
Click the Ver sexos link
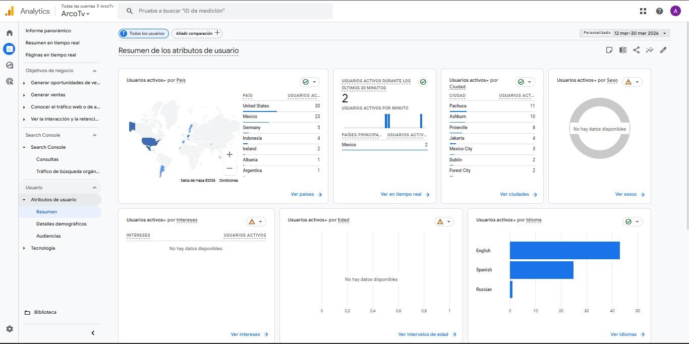630,194
